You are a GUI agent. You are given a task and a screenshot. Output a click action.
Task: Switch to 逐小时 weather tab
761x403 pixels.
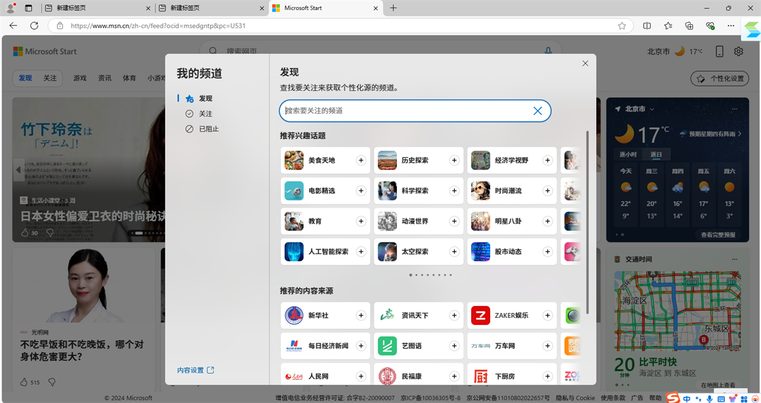click(628, 154)
